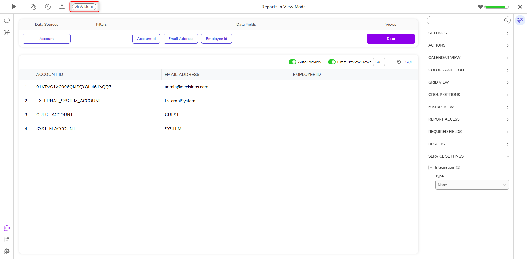Open the history clock icon
Viewport: 527px width, 259px height.
coord(48,7)
